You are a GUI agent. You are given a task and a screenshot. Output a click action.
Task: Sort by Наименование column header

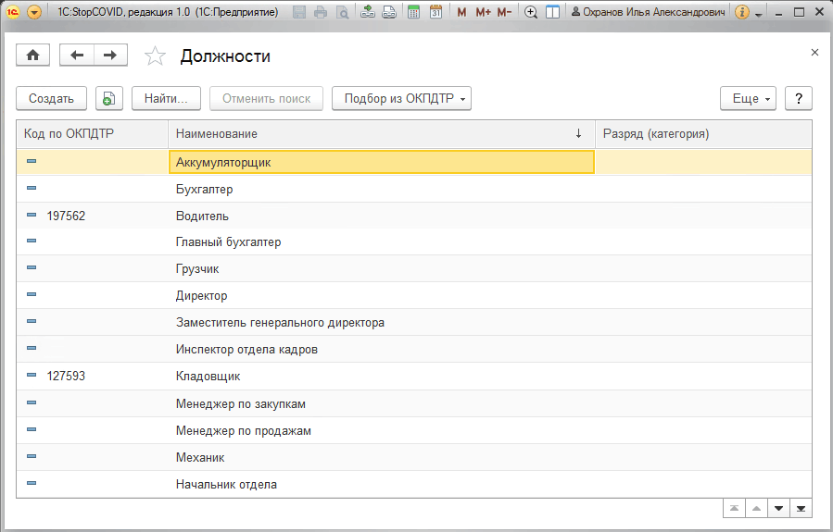[x=382, y=133]
